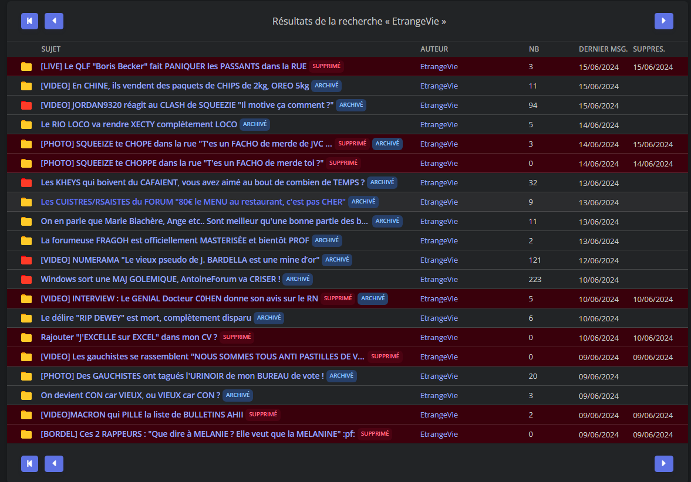This screenshot has height=482, width=691.
Task: Open RIP DEWEY est mort topic
Action: coord(146,318)
